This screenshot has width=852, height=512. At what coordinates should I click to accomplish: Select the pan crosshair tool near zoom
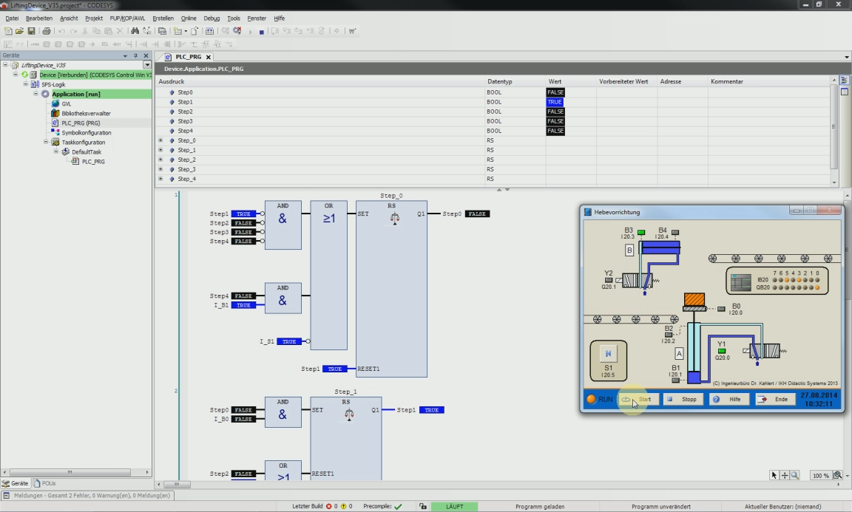coord(785,475)
